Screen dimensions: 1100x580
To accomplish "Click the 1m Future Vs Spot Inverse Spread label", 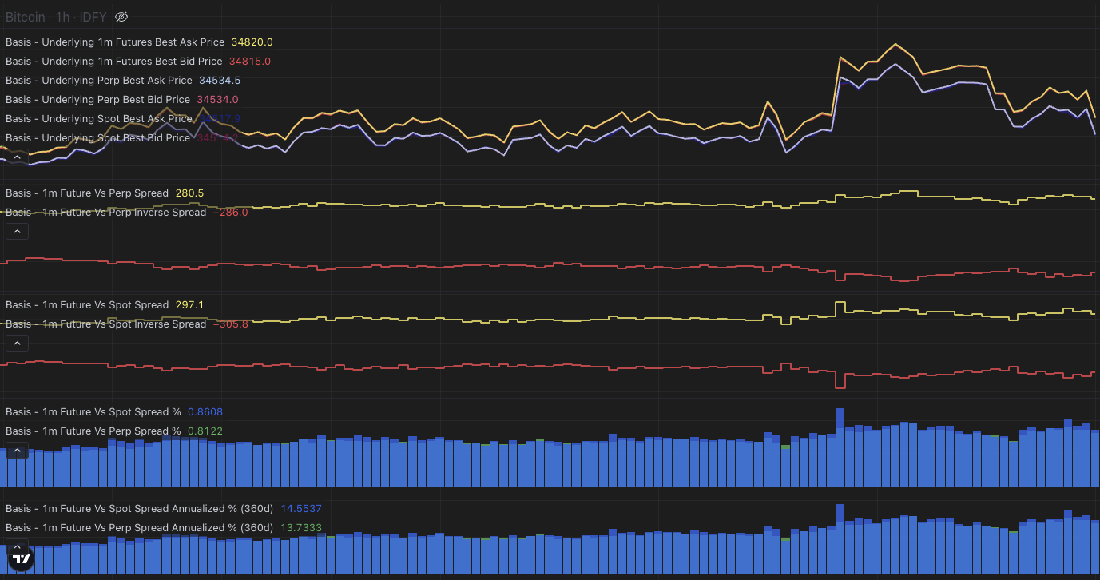I will coord(105,324).
